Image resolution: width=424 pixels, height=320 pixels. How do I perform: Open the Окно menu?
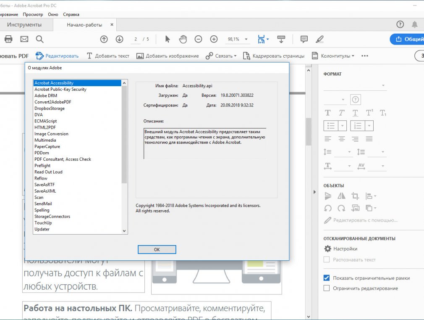[53, 14]
